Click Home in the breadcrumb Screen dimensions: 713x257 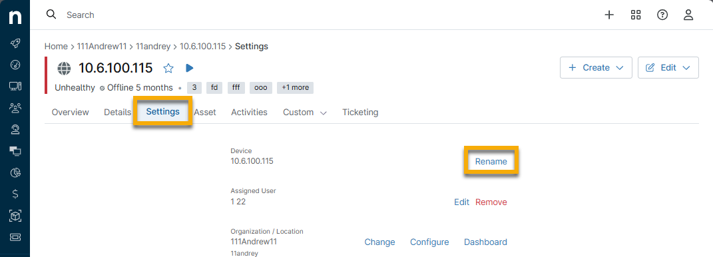[x=55, y=47]
